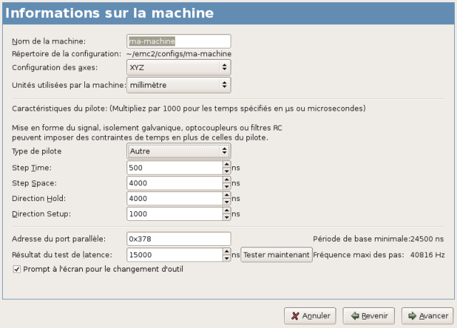
Task: Increase Direction Setup with the up arrow
Action: [x=226, y=210]
